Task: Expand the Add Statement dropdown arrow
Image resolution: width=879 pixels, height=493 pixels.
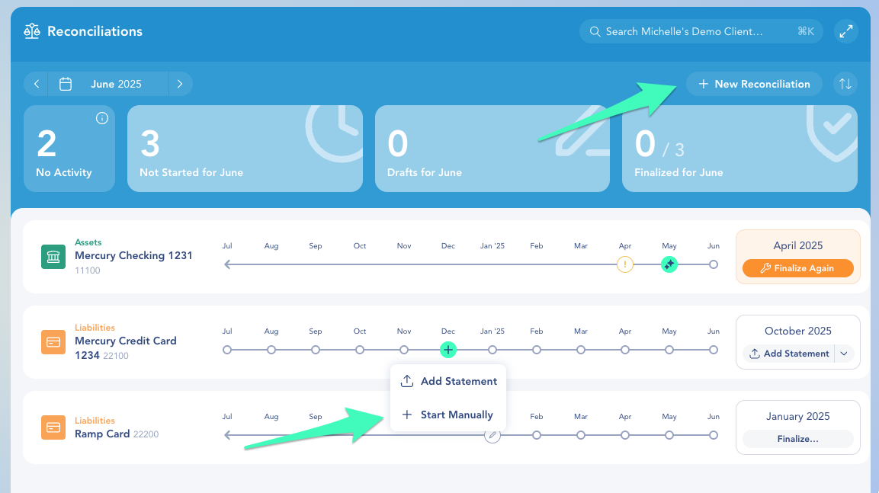Action: coord(843,354)
